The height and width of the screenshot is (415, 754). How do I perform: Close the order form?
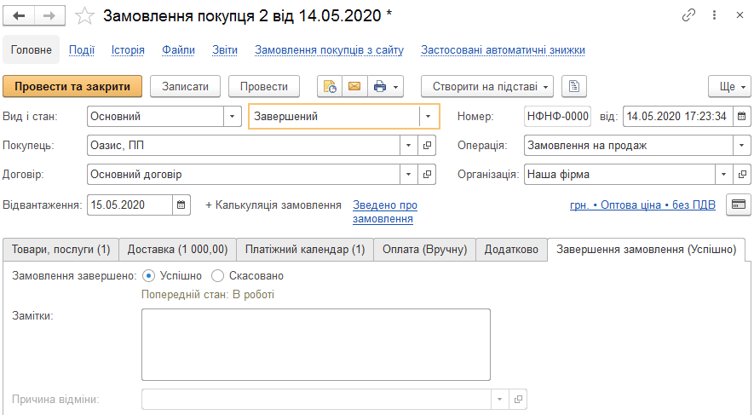click(740, 15)
